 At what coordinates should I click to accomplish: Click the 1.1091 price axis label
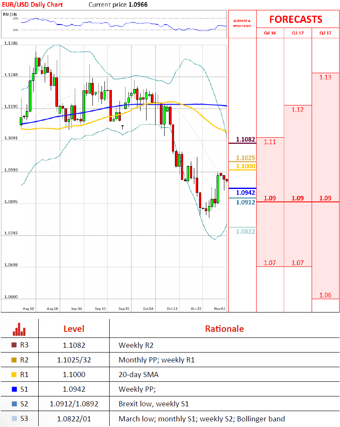11,138
